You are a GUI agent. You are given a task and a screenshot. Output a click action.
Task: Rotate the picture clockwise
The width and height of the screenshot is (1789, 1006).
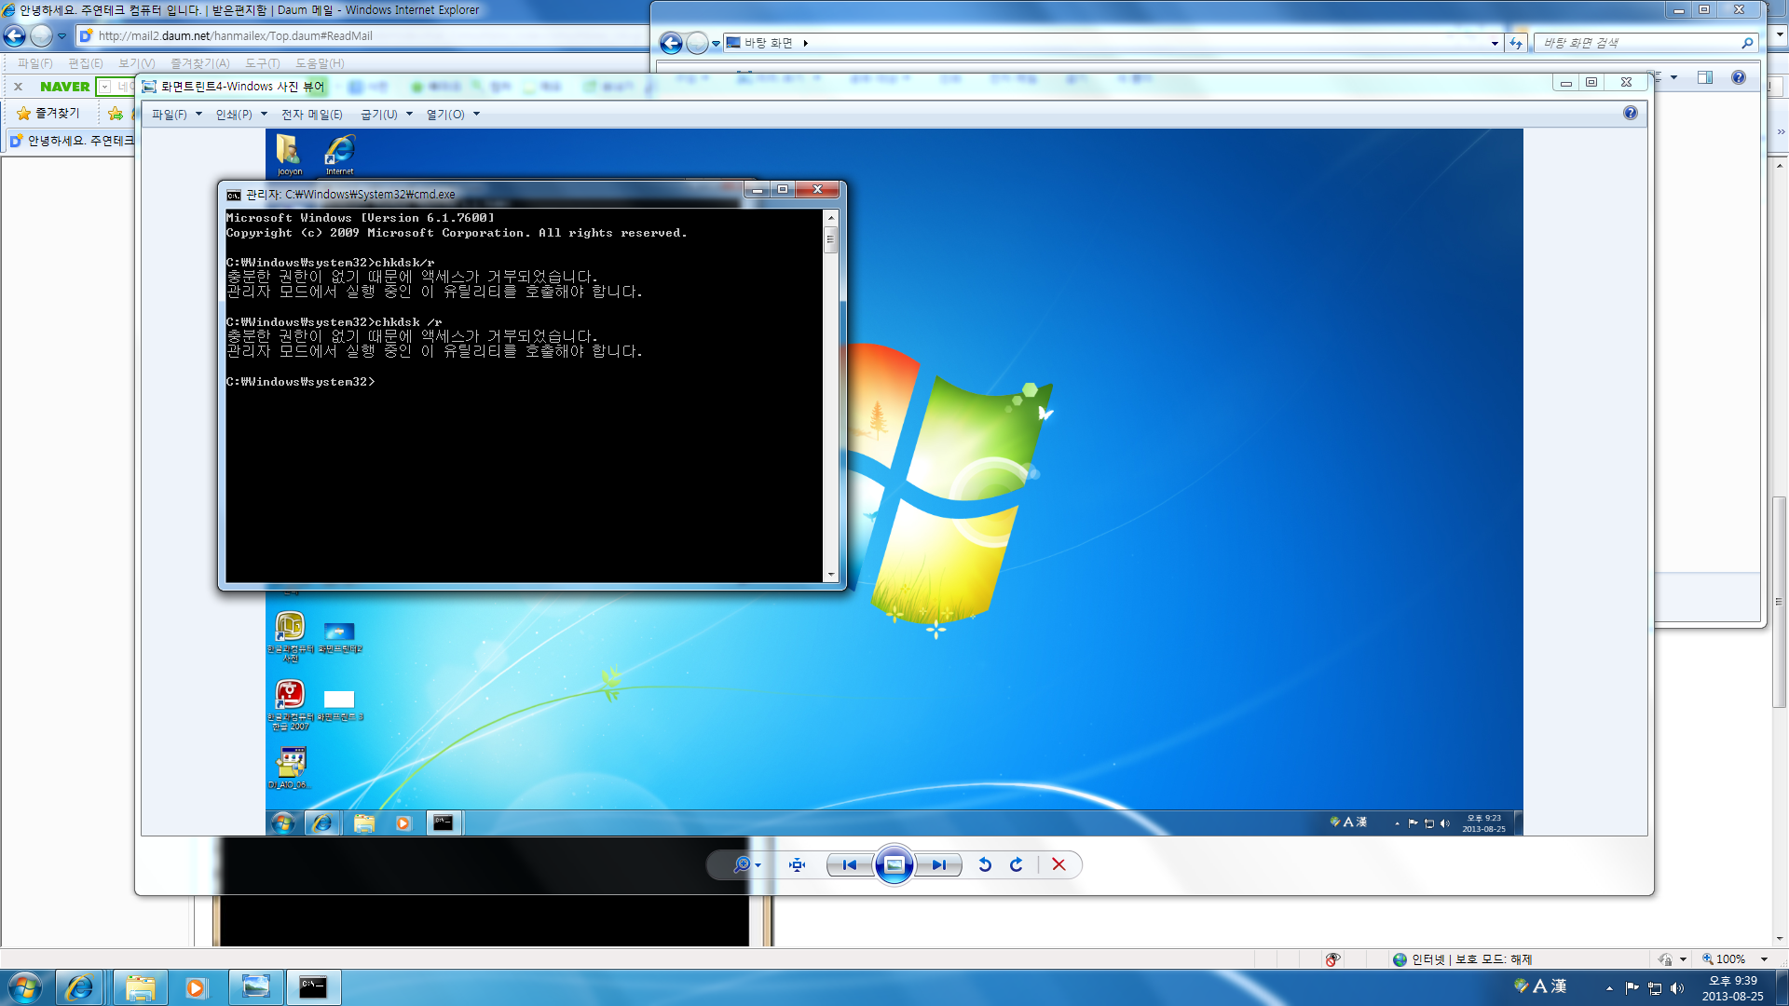(x=1017, y=864)
